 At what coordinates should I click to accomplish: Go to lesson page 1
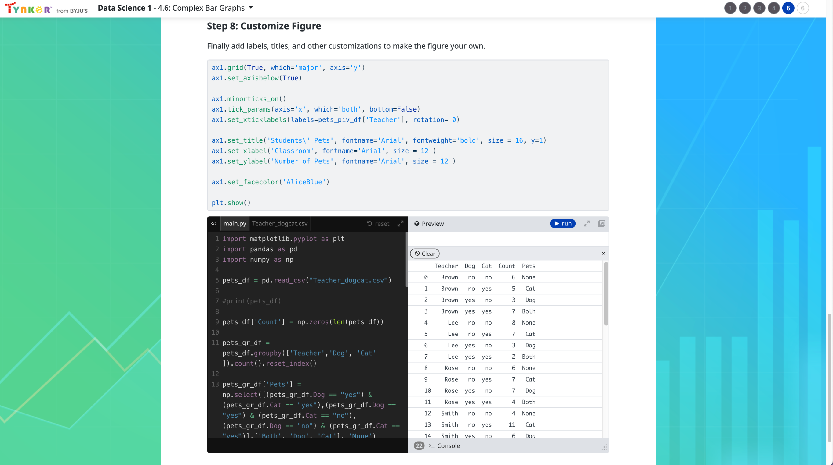(730, 8)
